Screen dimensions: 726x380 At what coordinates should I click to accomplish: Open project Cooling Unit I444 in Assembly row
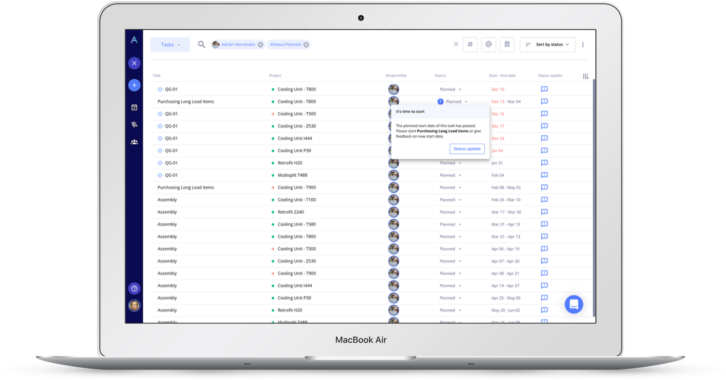pos(295,286)
